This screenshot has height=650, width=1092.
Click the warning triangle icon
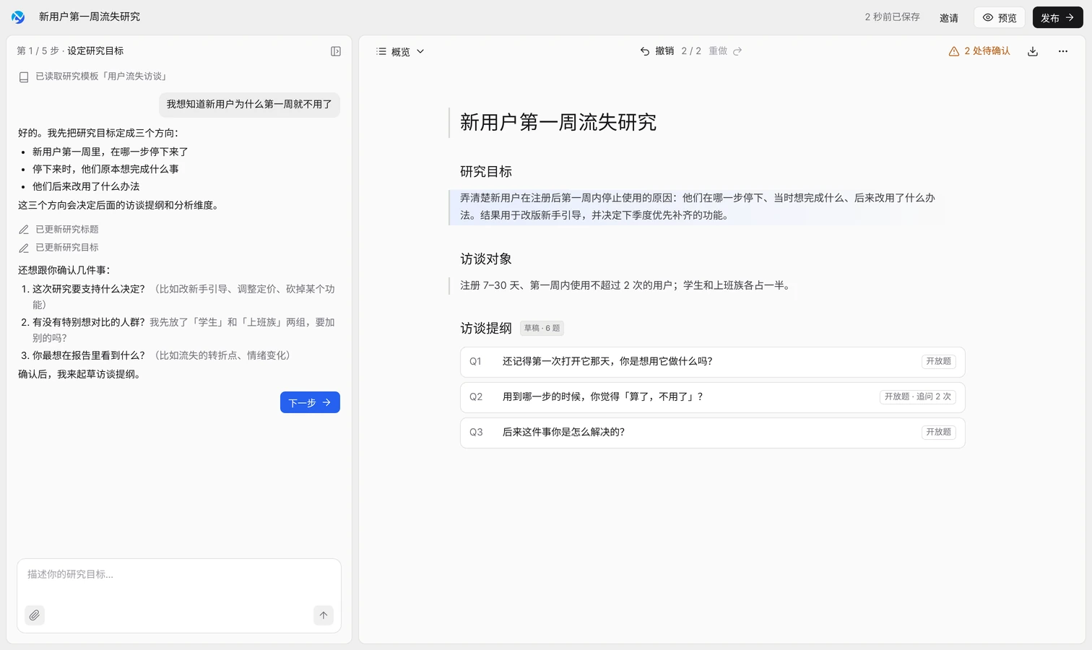point(954,51)
